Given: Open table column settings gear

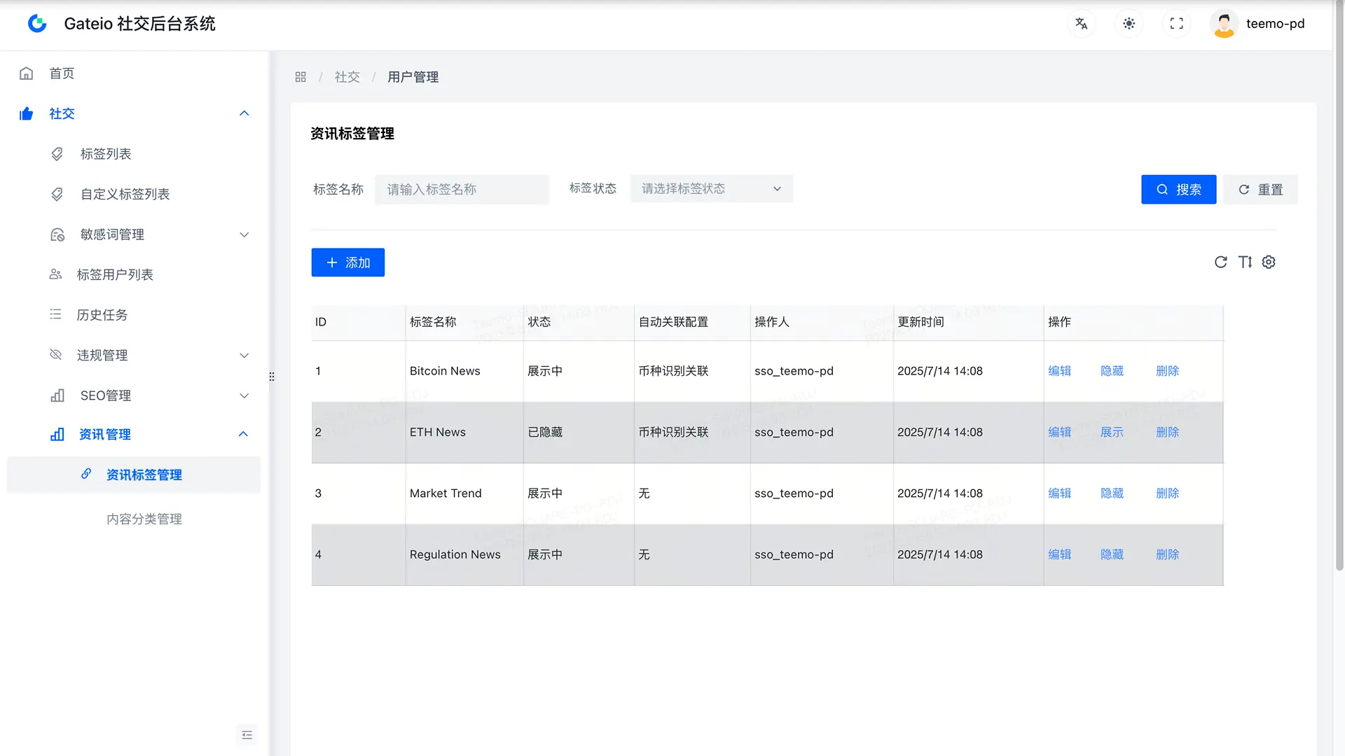Looking at the screenshot, I should pos(1269,262).
